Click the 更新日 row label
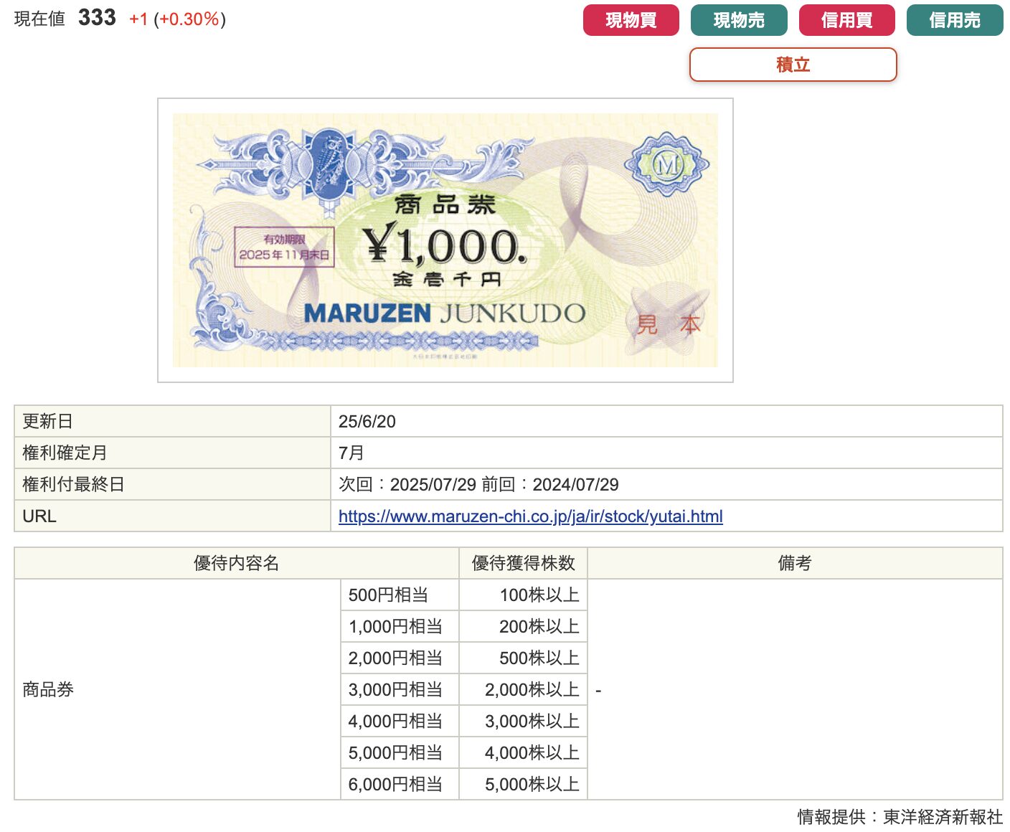 click(x=172, y=422)
